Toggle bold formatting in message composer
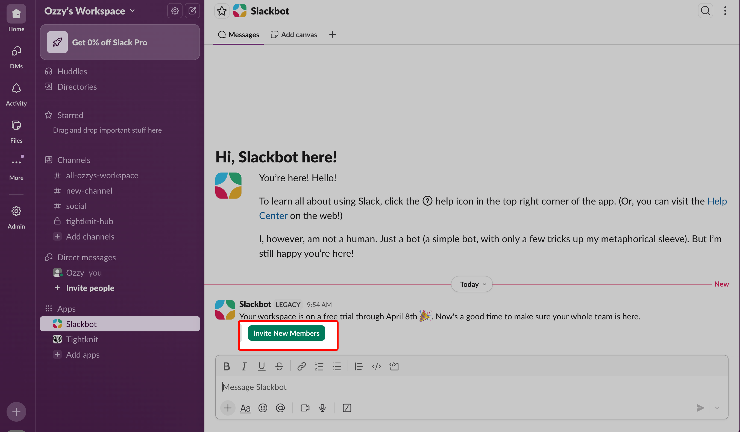Image resolution: width=740 pixels, height=432 pixels. 227,366
